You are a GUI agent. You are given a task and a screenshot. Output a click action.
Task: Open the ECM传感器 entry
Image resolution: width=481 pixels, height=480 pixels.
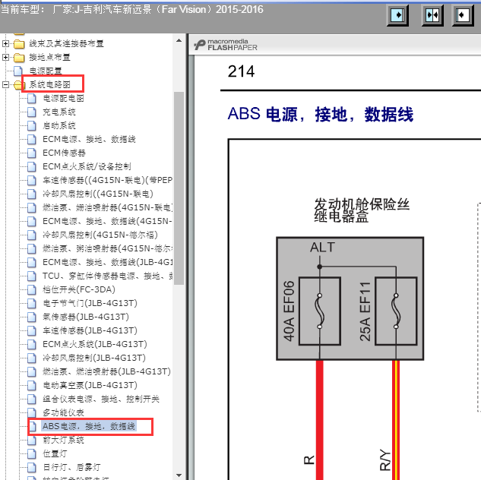click(x=64, y=153)
